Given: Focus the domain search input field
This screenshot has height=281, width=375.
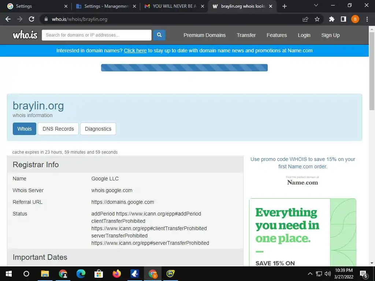Looking at the screenshot, I should pos(97,35).
